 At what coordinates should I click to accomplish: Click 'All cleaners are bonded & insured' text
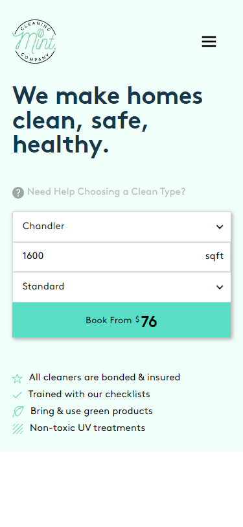[x=104, y=377]
